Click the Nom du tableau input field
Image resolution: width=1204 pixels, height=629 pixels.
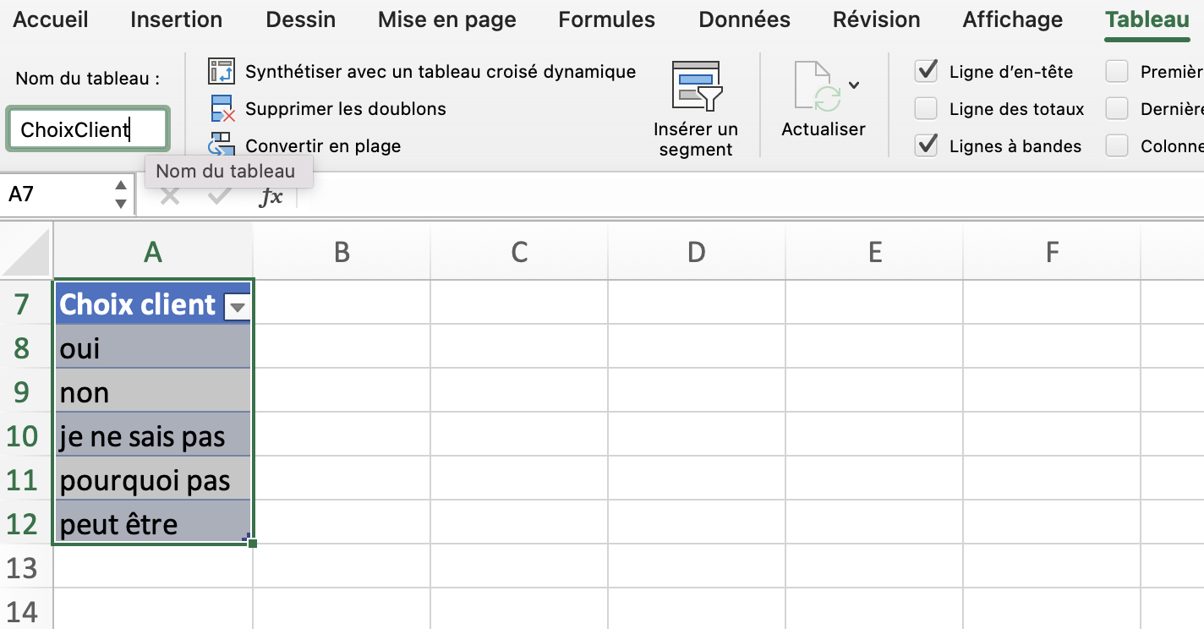(87, 129)
